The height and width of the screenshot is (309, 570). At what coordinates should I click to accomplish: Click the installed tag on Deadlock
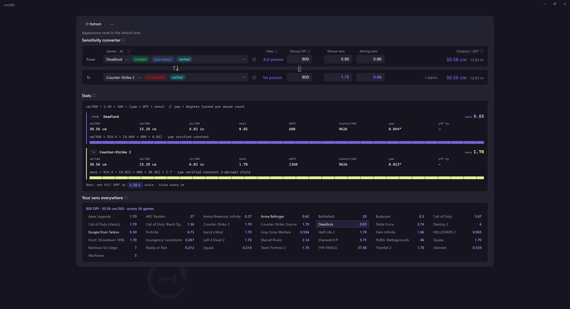click(x=140, y=59)
